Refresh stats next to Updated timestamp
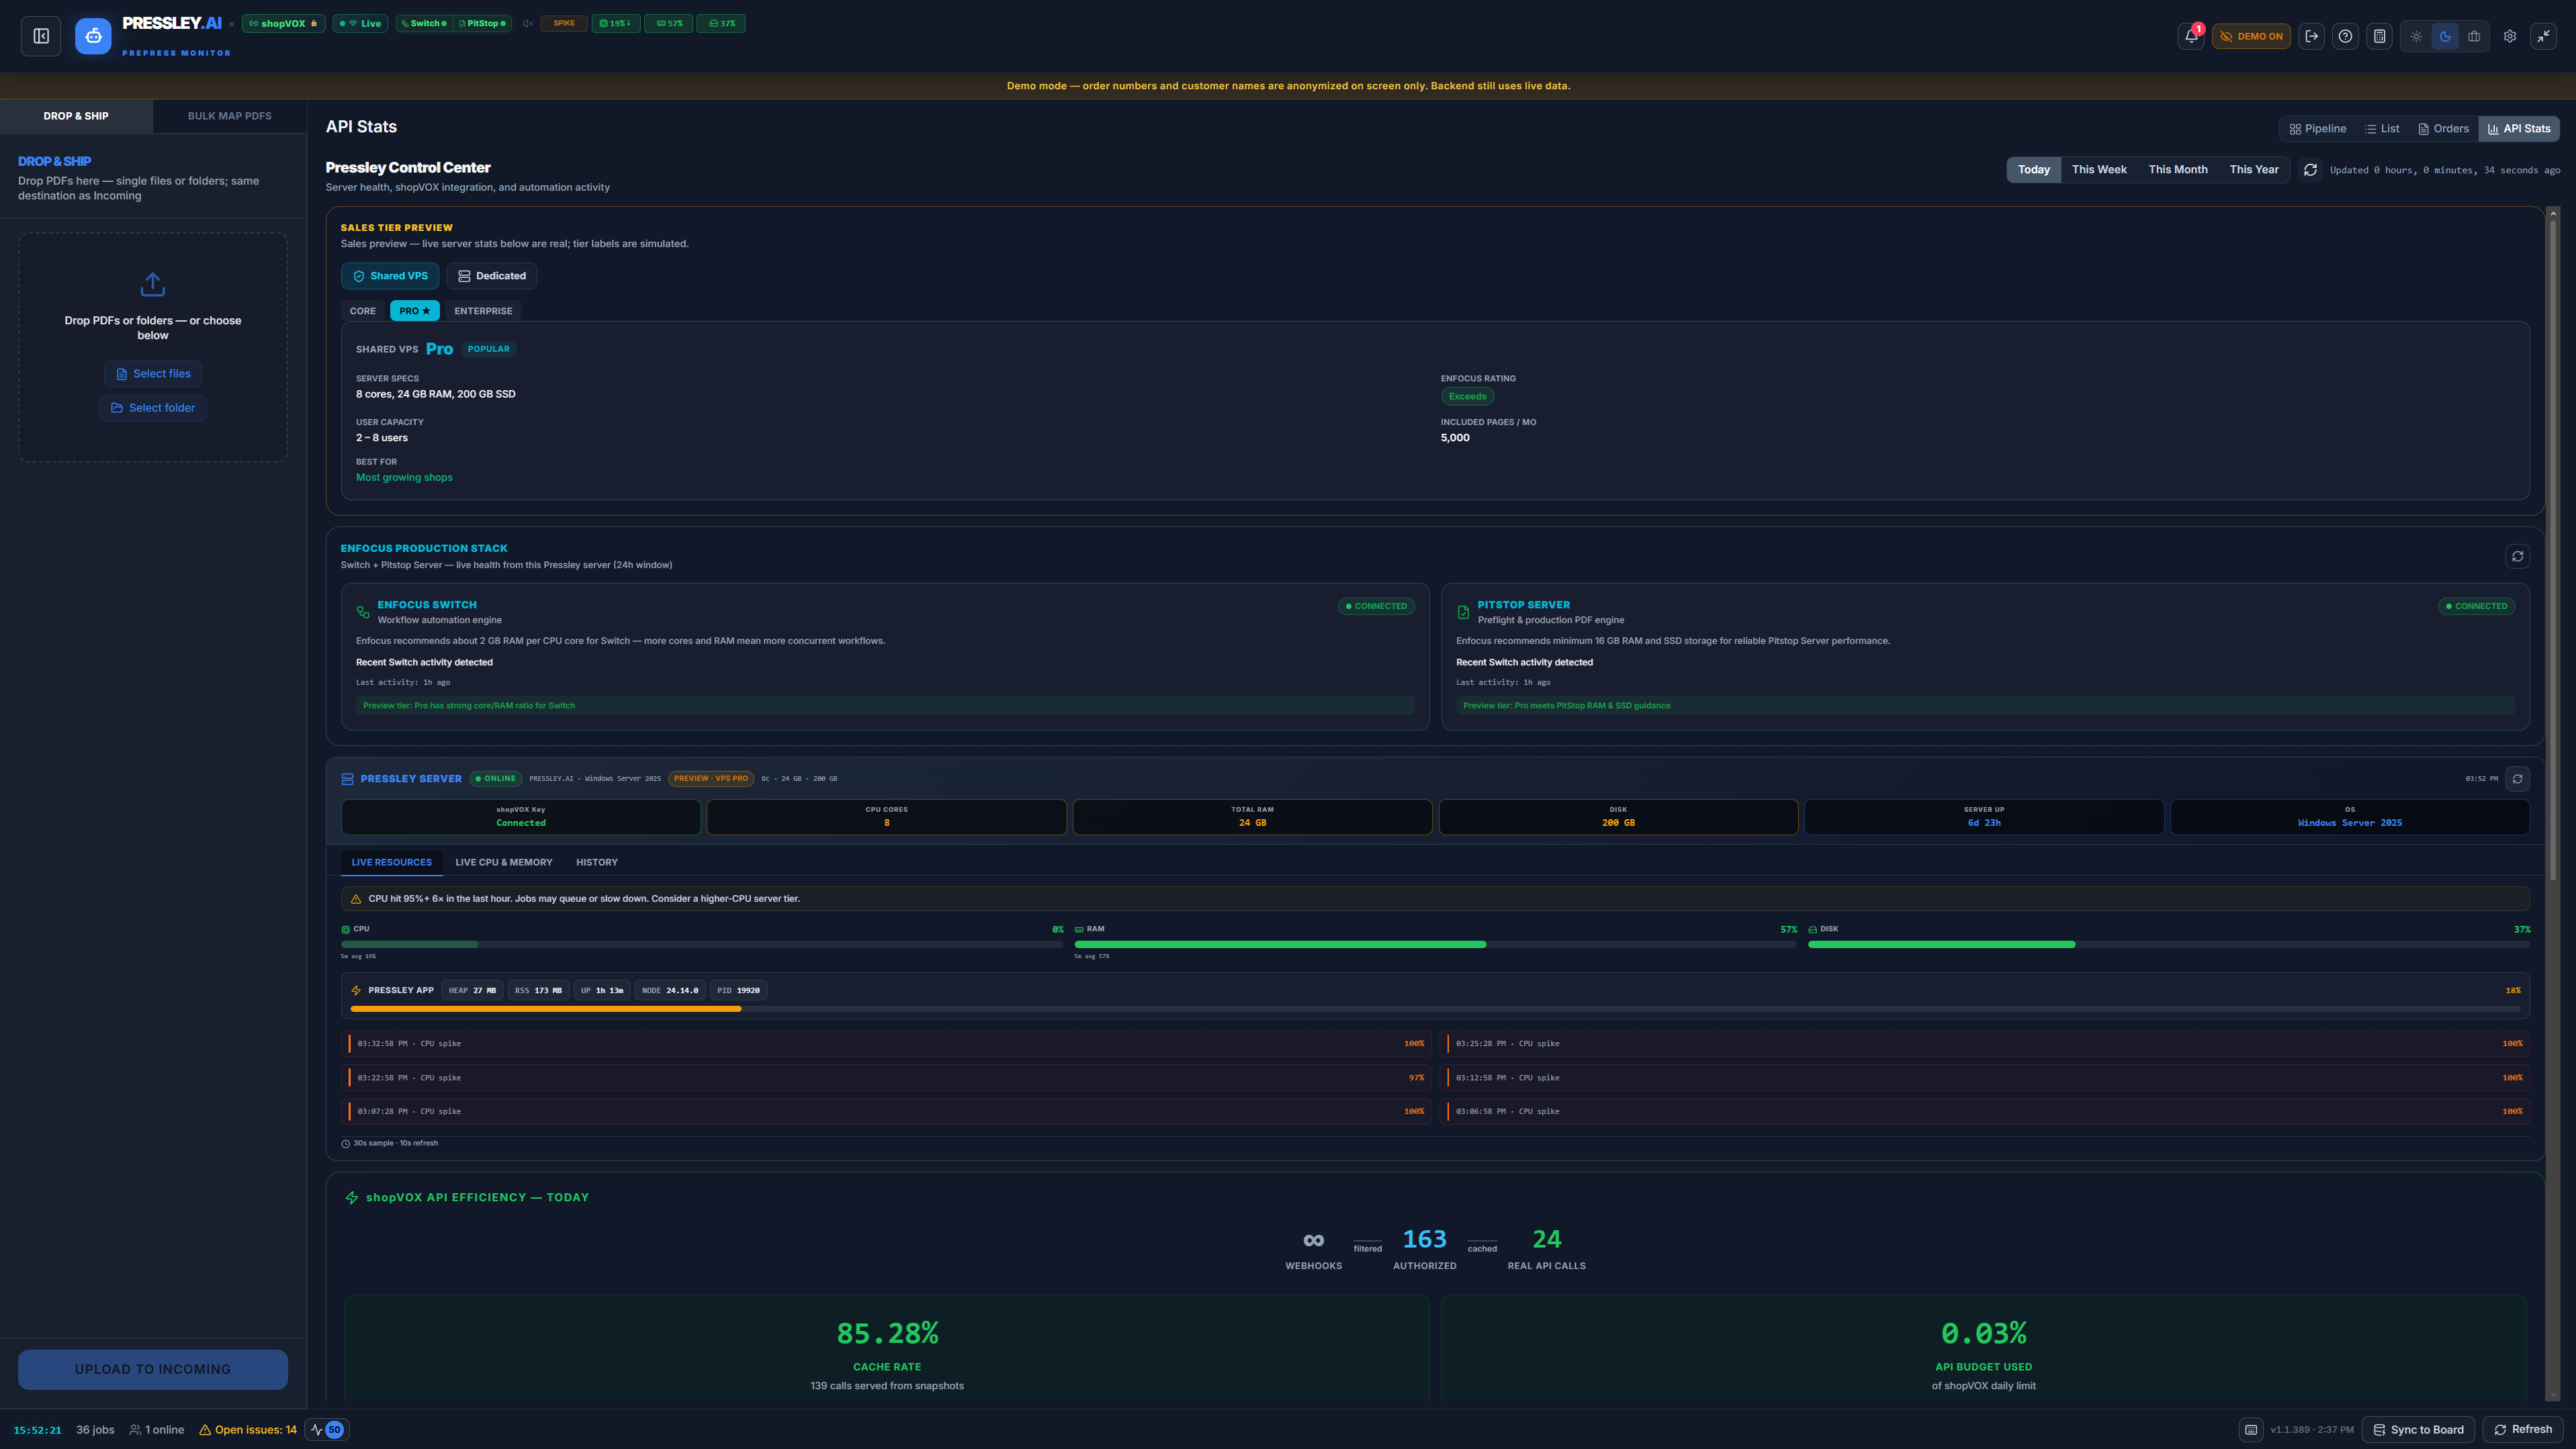Screen dimensions: 2576x1449 tap(2310, 170)
